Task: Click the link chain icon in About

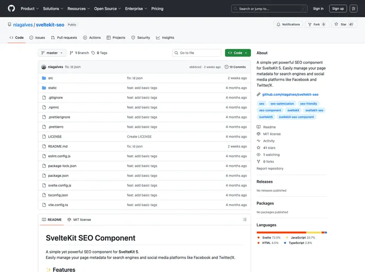Action: tap(258, 95)
